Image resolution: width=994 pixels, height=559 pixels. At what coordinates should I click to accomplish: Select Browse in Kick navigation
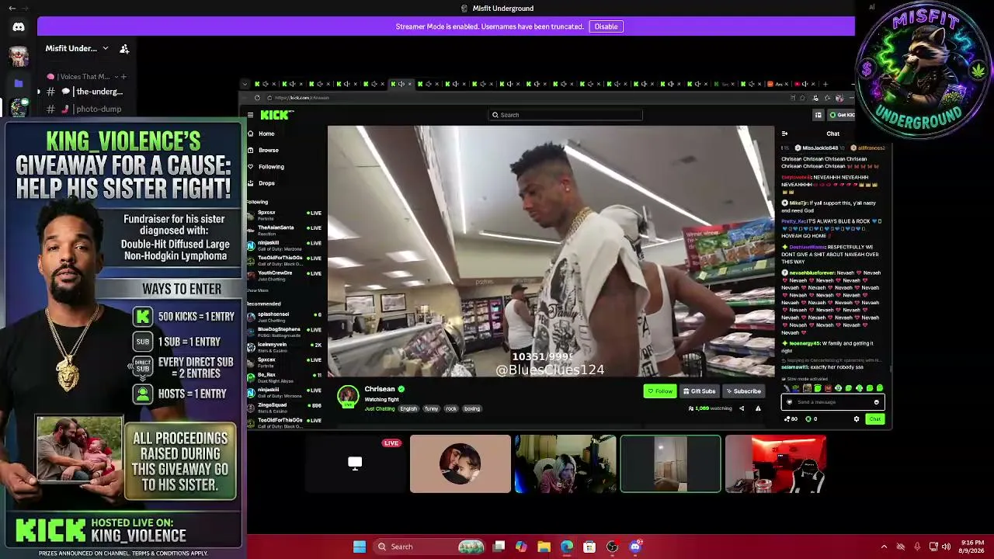269,150
